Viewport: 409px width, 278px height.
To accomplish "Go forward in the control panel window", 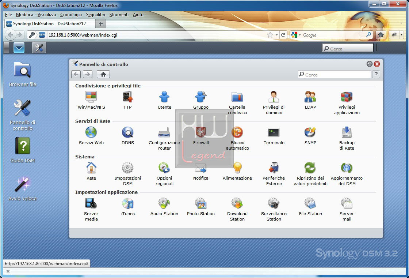I will point(88,74).
